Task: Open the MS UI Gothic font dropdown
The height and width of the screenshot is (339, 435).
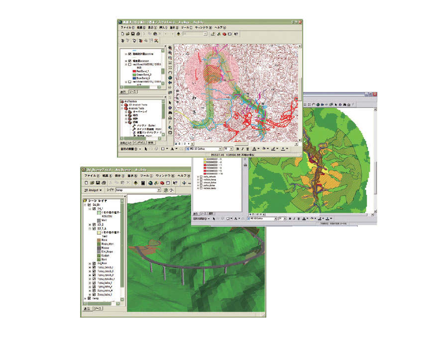Action: pos(220,148)
